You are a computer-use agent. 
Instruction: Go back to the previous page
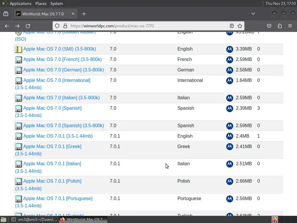(x=7, y=26)
